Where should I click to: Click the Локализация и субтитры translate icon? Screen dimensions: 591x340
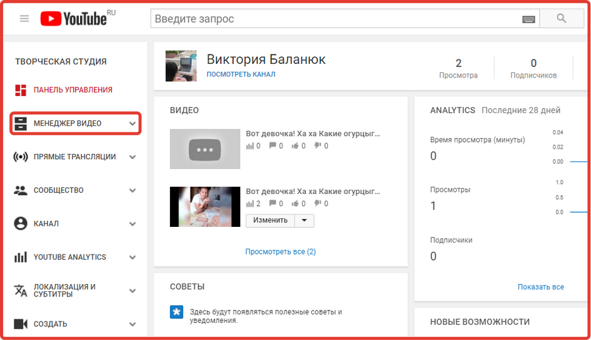pyautogui.click(x=20, y=291)
